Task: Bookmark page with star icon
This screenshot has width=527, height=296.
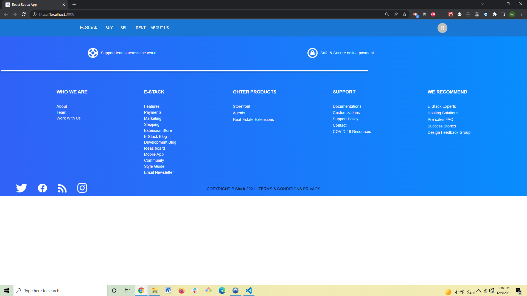Action: pos(404,14)
